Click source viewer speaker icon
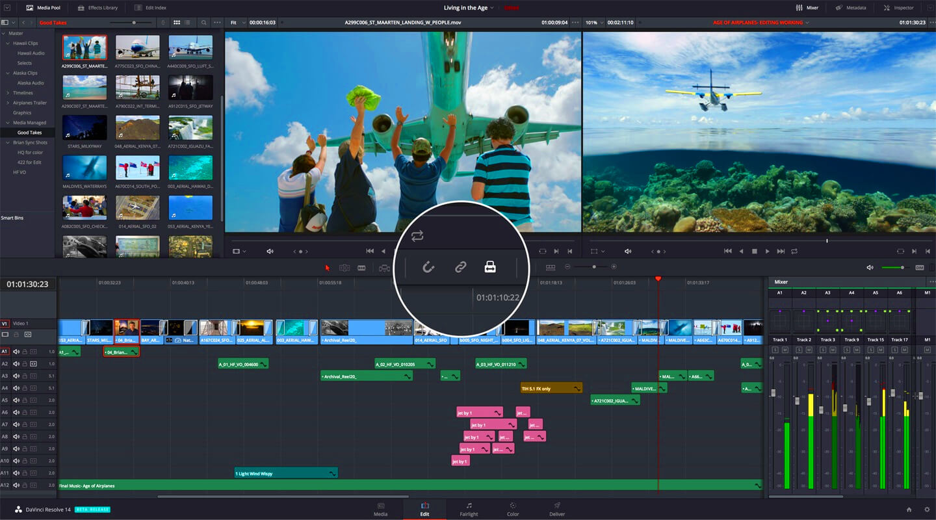The image size is (936, 520). (270, 252)
